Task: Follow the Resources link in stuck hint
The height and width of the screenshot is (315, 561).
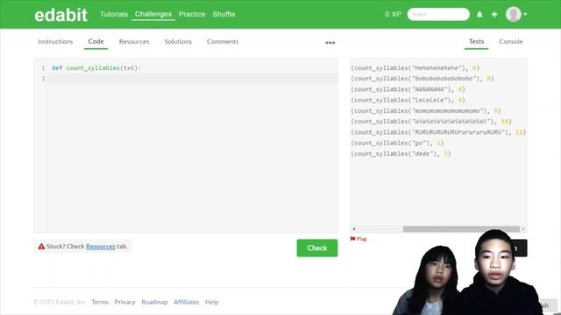Action: 100,247
